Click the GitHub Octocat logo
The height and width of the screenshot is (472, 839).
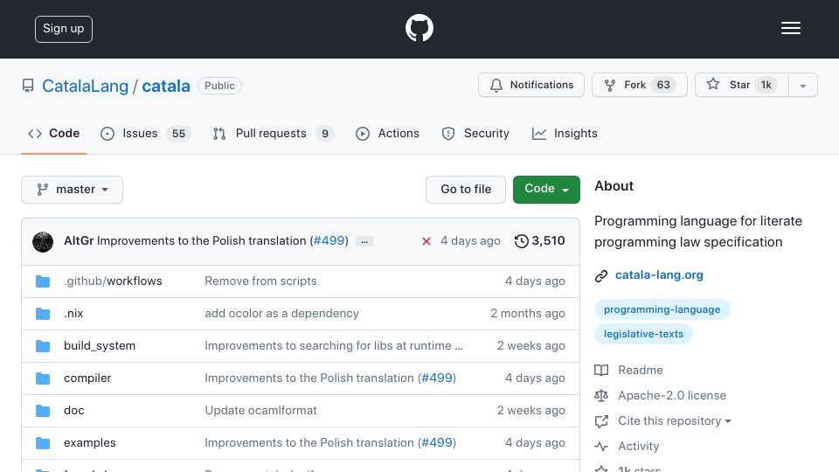click(x=419, y=28)
